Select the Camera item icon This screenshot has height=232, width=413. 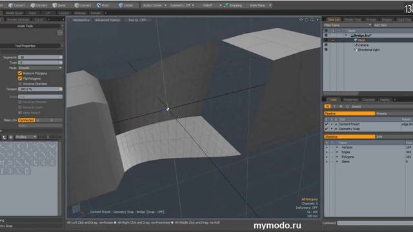point(356,45)
